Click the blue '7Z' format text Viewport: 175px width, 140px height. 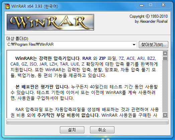pos(121,58)
